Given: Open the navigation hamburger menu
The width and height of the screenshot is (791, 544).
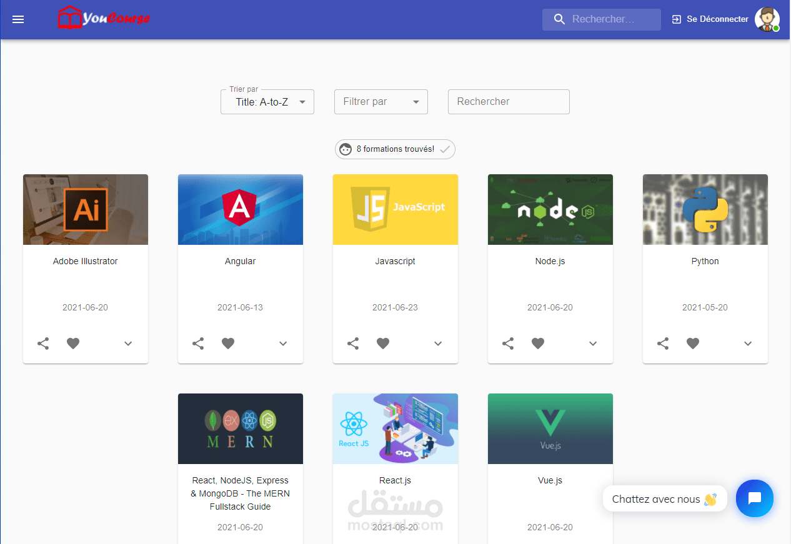Looking at the screenshot, I should 17,19.
